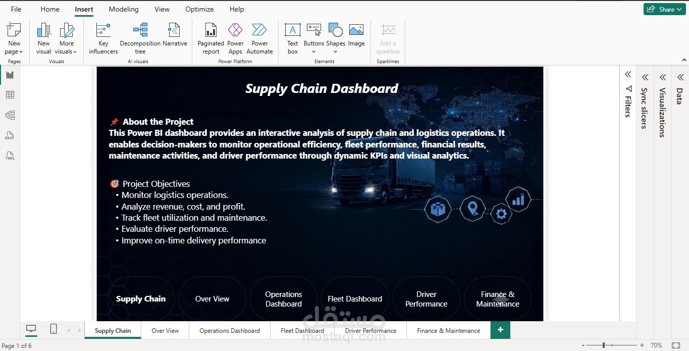The height and width of the screenshot is (351, 689).
Task: Click the gear icon on dashboard
Action: click(x=501, y=214)
